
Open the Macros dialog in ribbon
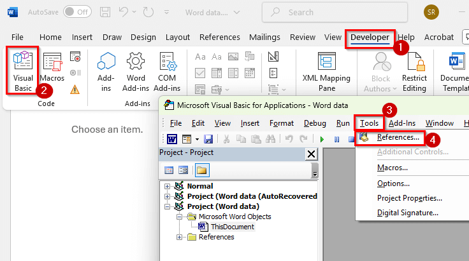(52, 67)
